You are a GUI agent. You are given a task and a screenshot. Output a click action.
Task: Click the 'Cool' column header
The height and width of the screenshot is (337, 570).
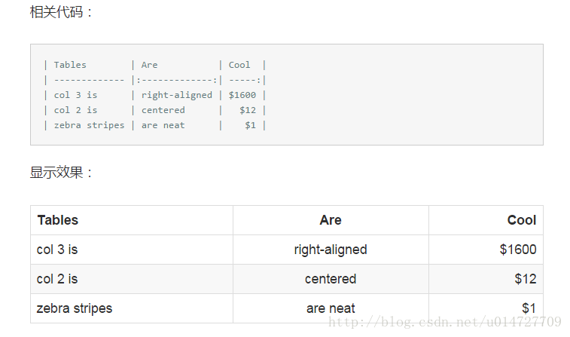coord(486,220)
